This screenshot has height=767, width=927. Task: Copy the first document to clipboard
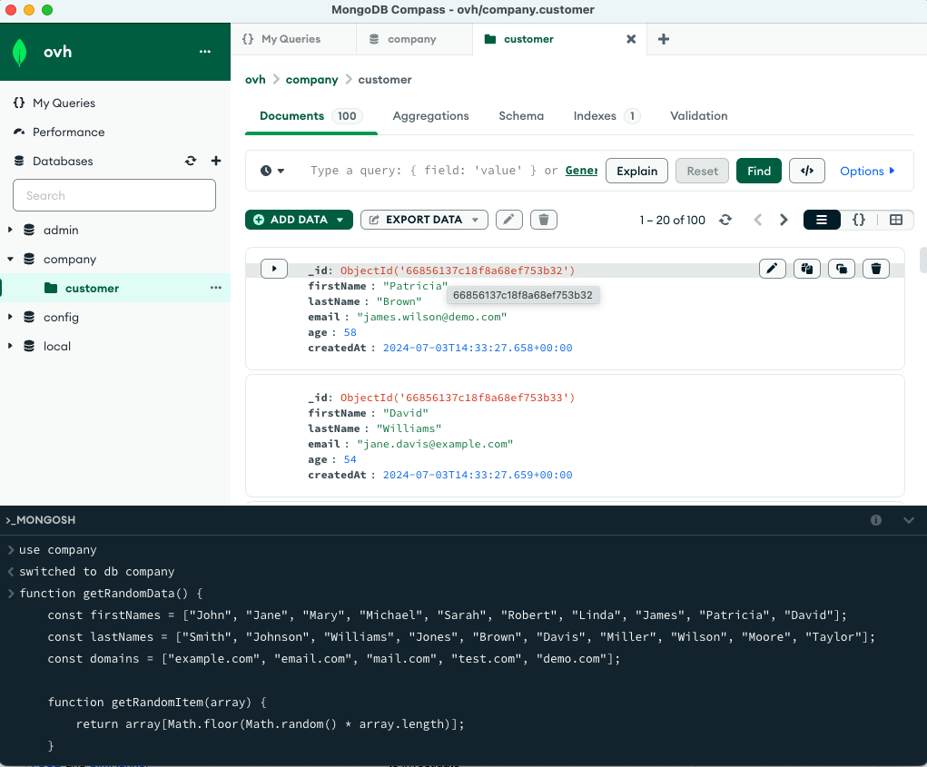[x=806, y=268]
